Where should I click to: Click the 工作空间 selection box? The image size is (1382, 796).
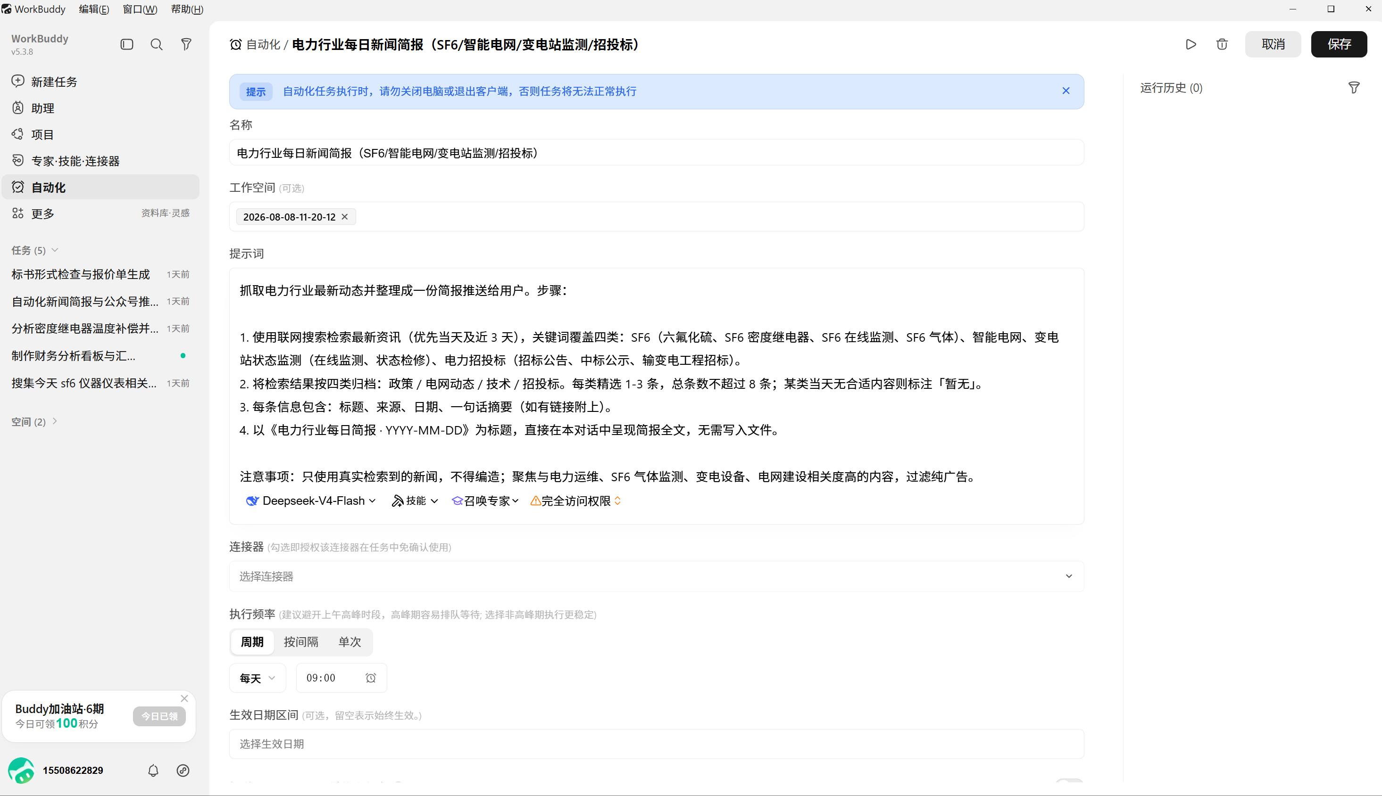[657, 216]
